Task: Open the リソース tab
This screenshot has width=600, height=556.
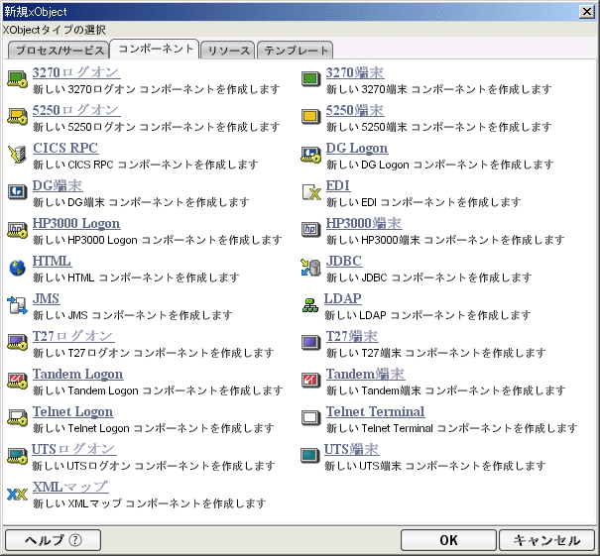Action: (x=227, y=51)
